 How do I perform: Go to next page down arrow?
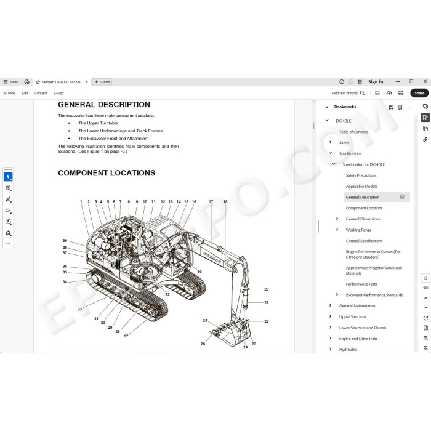(x=425, y=308)
